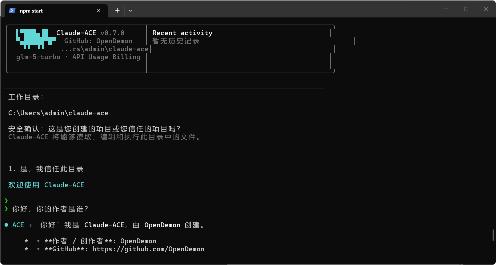Image resolution: width=496 pixels, height=265 pixels.
Task: Click the API Usage Billing text
Action: pos(106,57)
